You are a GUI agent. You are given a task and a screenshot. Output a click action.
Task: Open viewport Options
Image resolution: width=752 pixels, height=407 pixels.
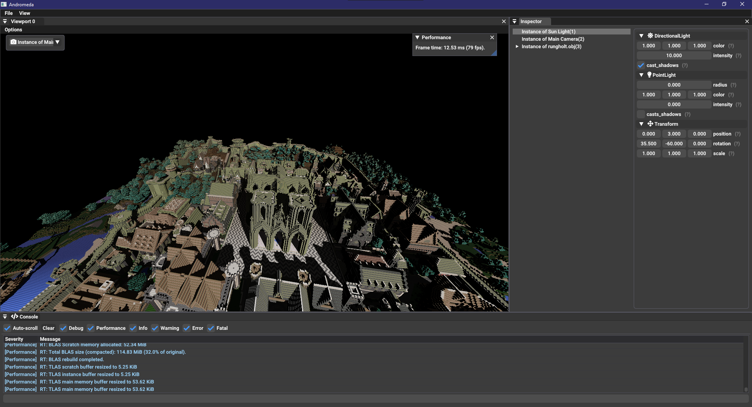13,30
